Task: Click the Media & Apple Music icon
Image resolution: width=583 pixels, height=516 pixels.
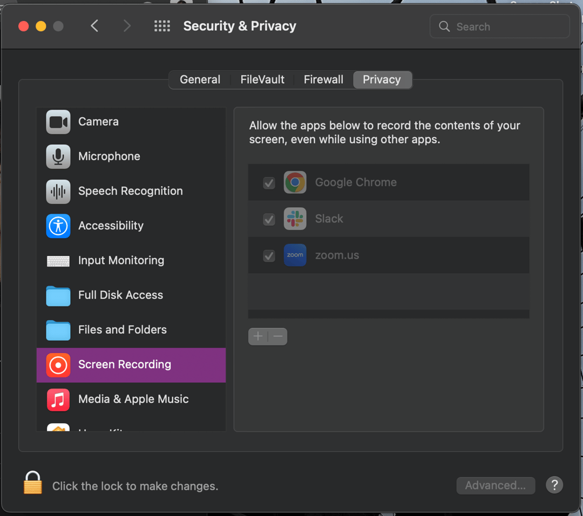Action: click(58, 399)
